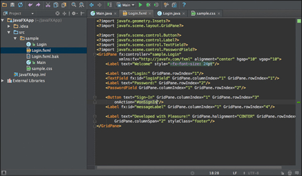Click the 24pt font-size value in code

pos(208,64)
